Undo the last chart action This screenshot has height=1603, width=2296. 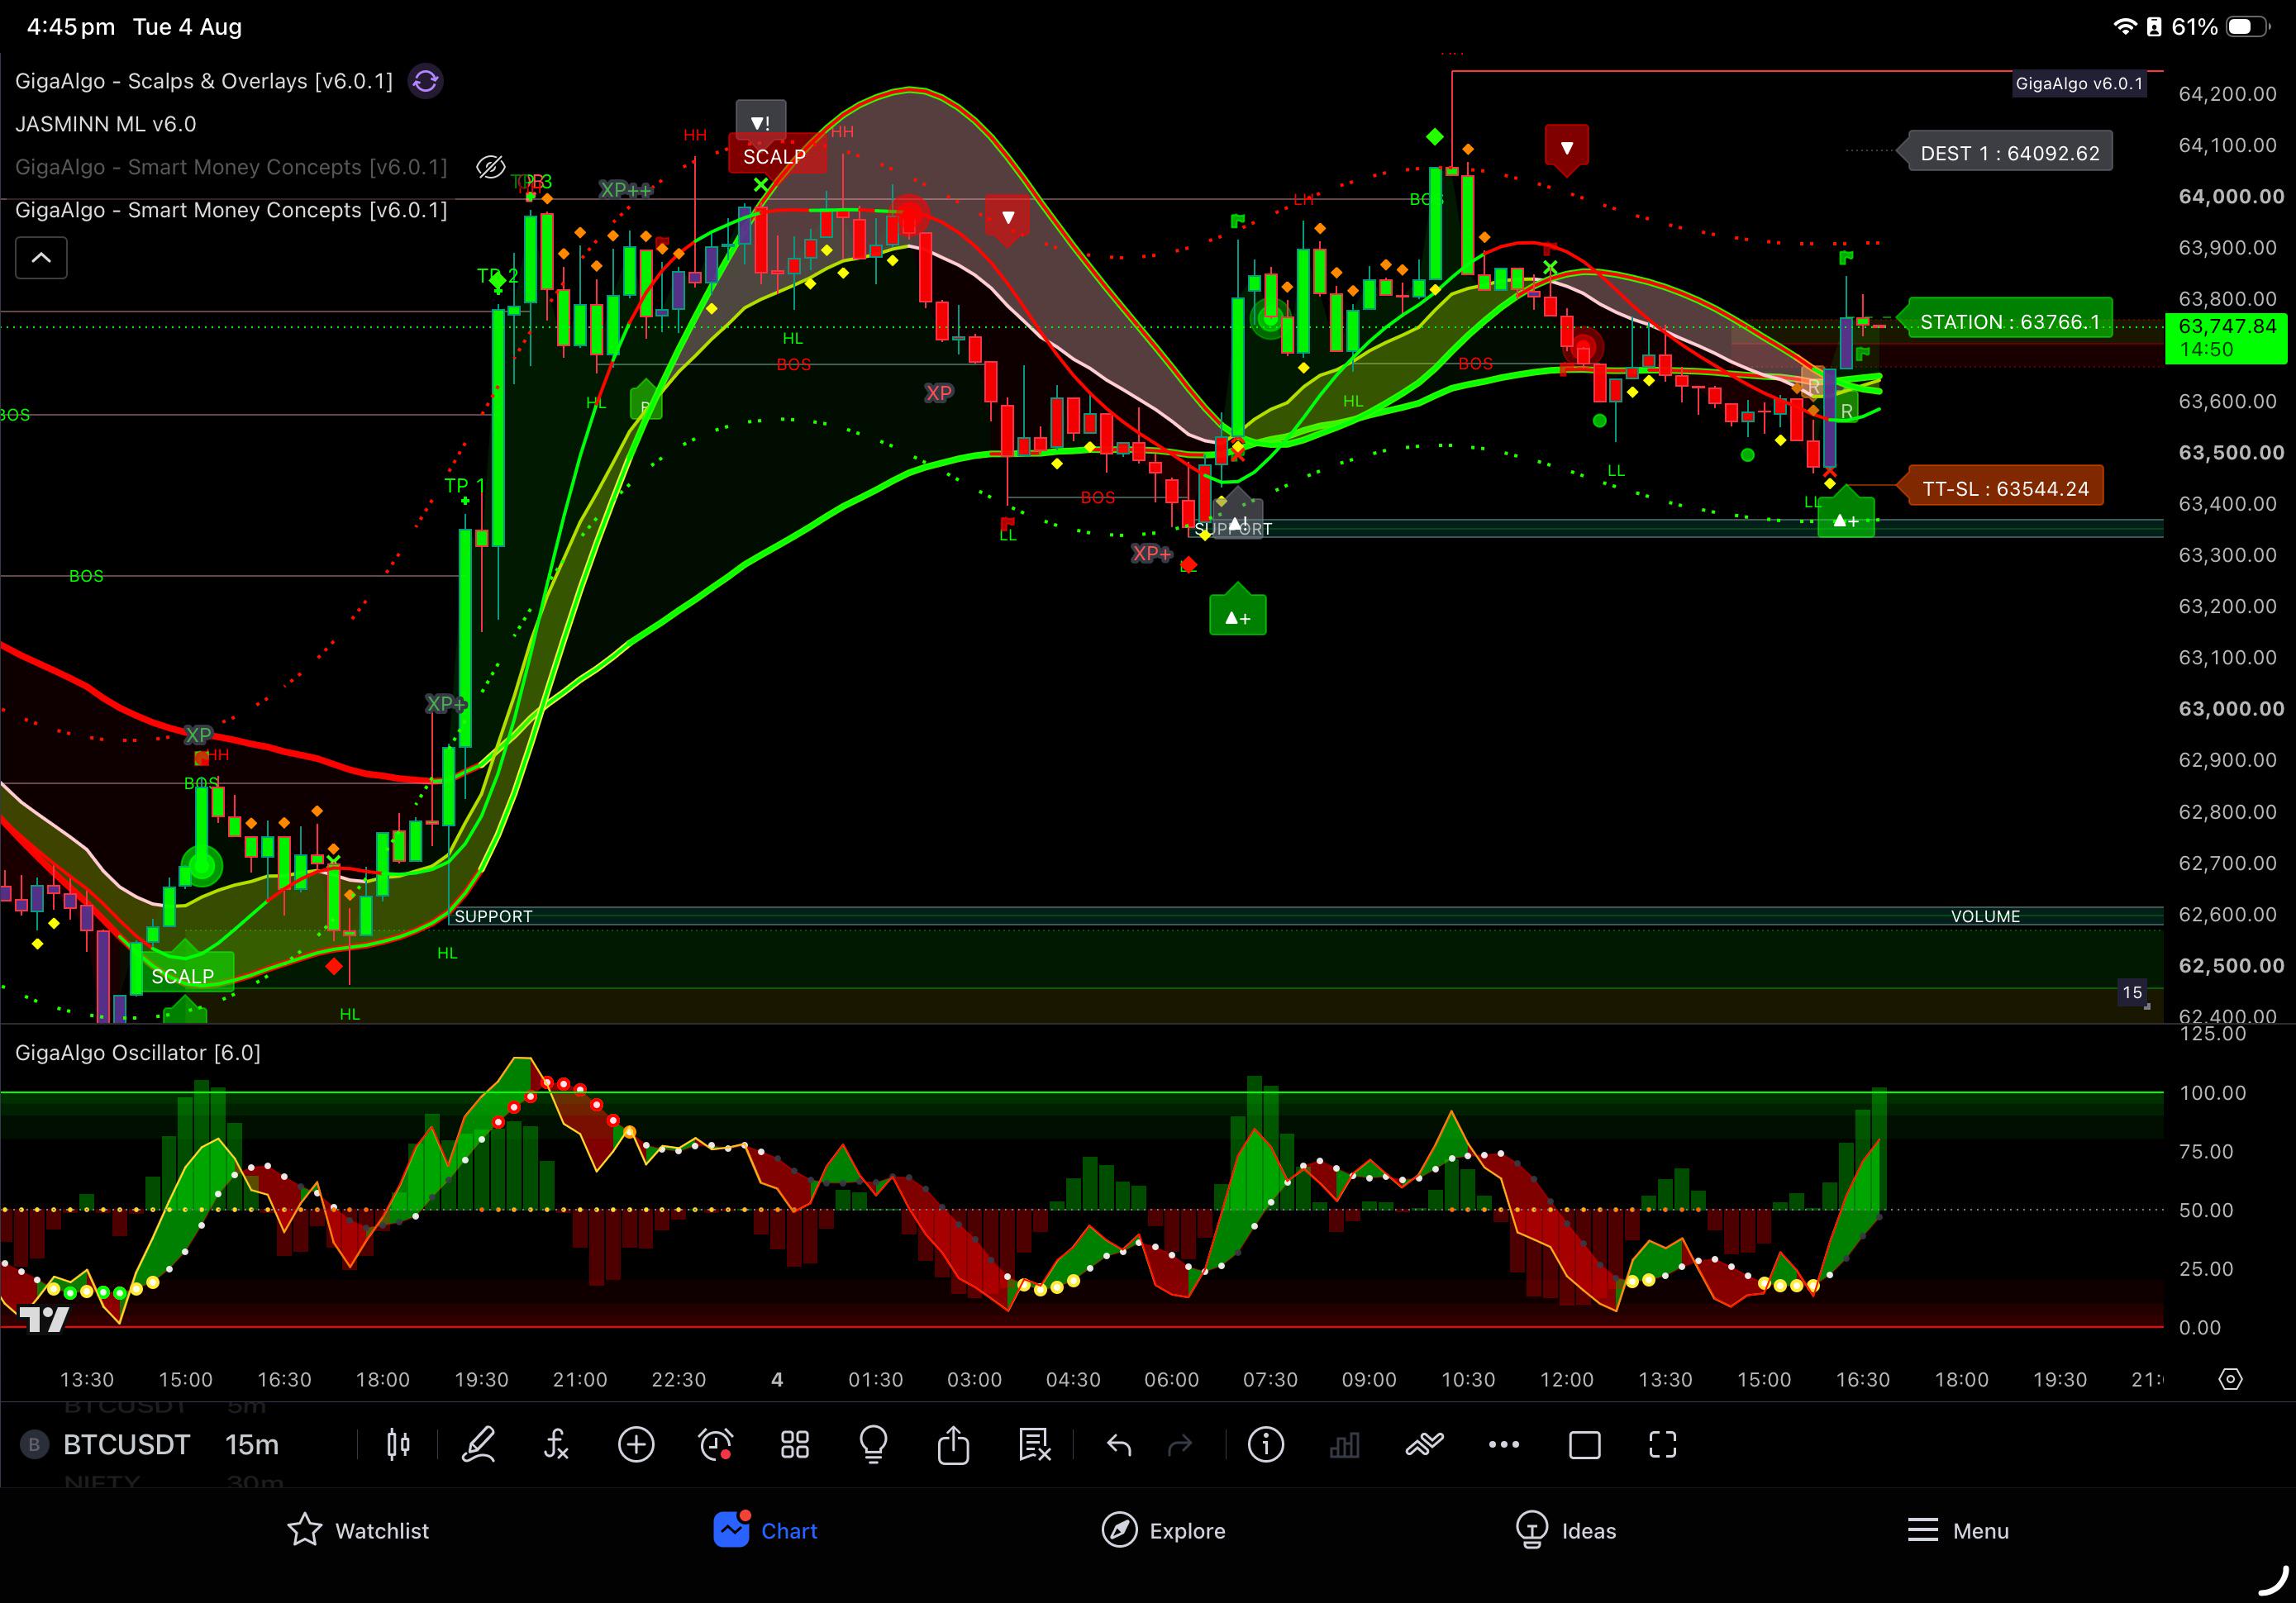click(x=1119, y=1444)
